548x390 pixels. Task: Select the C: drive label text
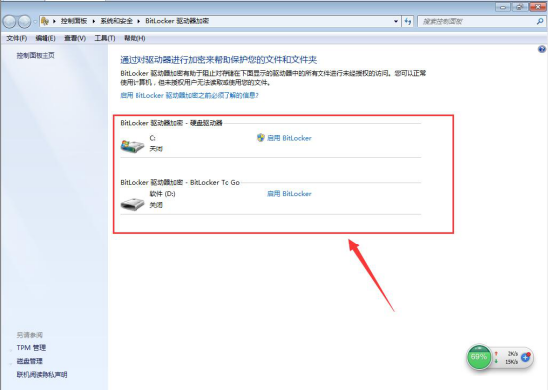pos(152,138)
